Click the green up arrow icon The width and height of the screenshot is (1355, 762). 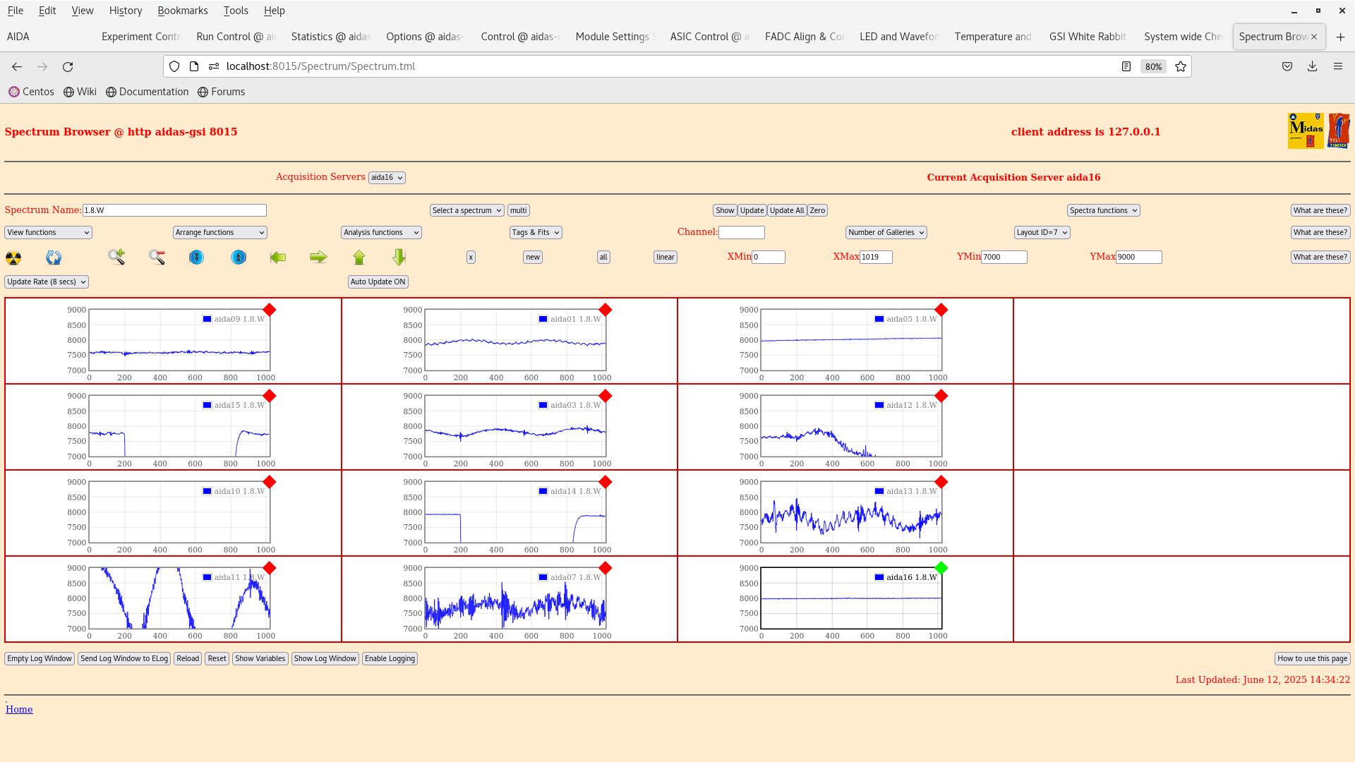[x=359, y=258]
